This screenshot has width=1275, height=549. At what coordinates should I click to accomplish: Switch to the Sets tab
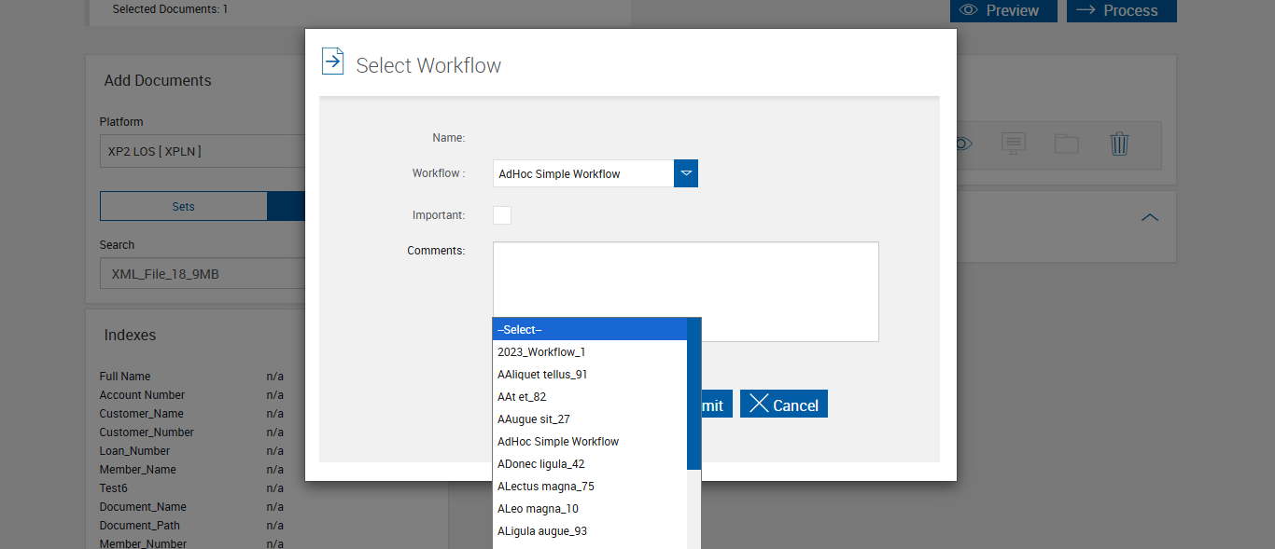point(183,207)
